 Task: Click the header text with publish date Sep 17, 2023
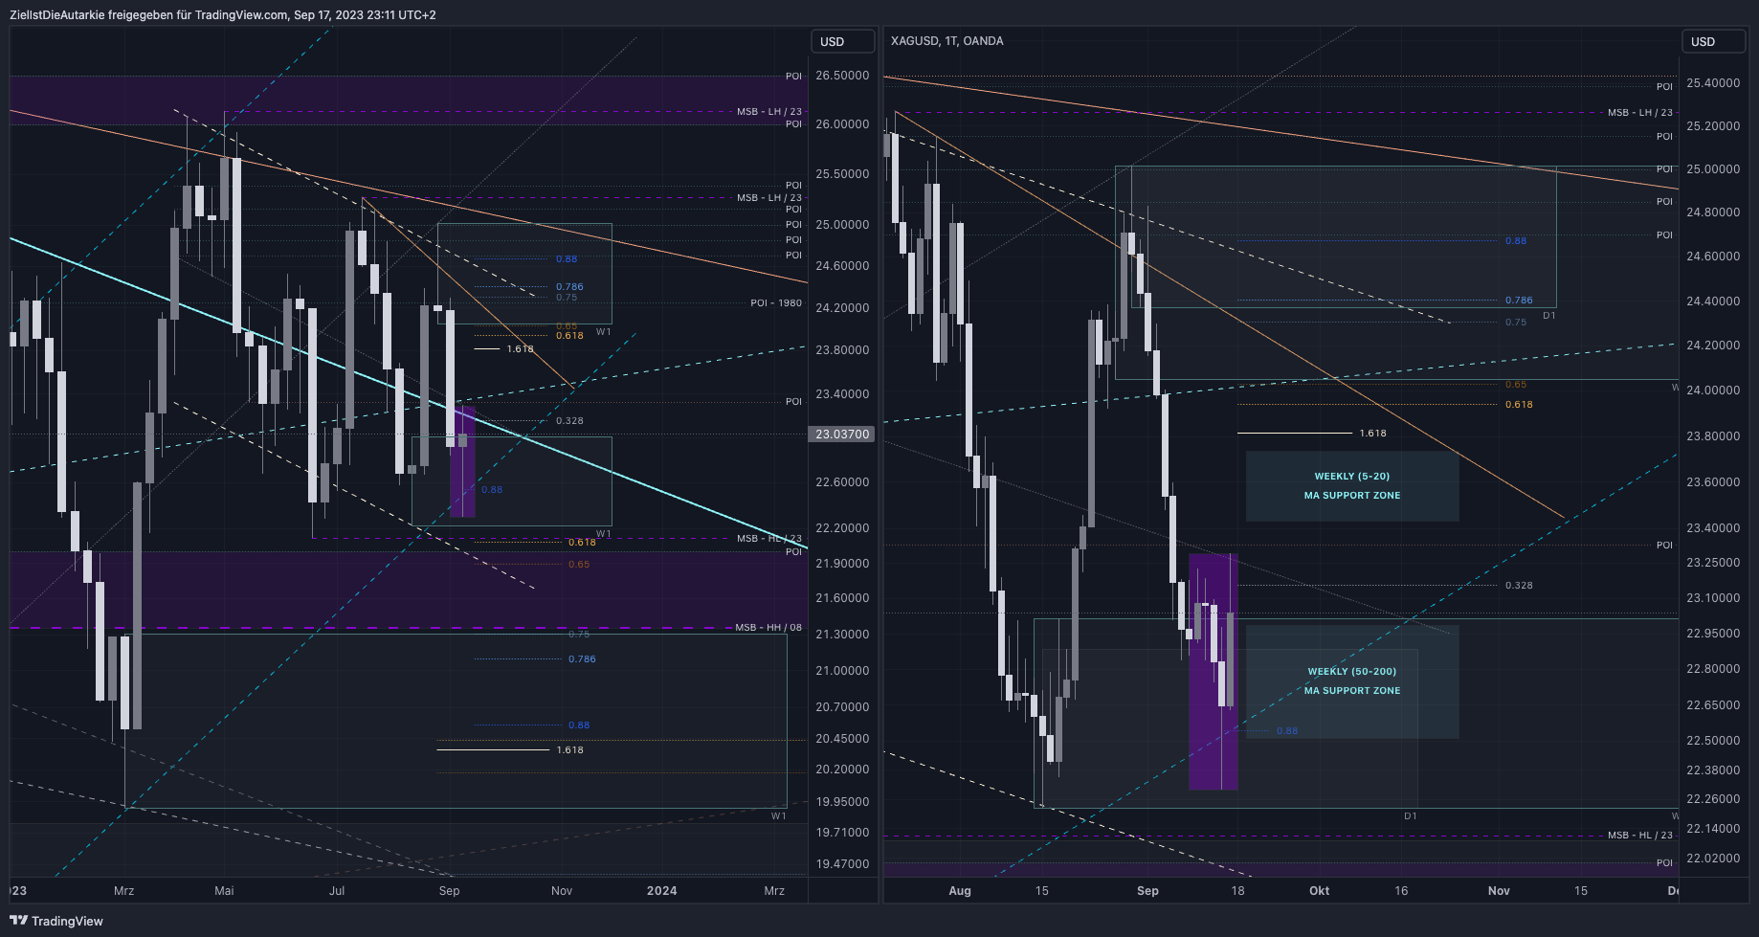223,15
